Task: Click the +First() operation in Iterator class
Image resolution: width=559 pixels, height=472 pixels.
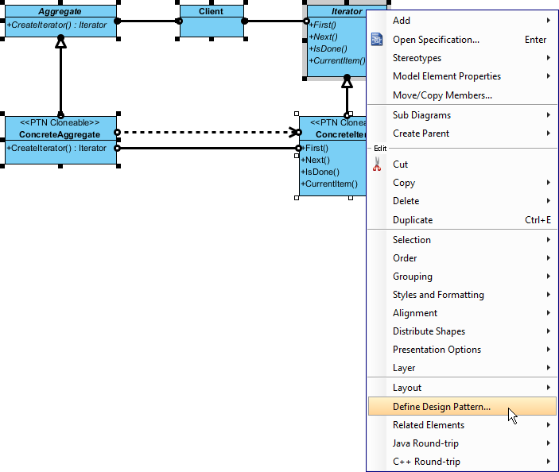Action: (x=323, y=25)
